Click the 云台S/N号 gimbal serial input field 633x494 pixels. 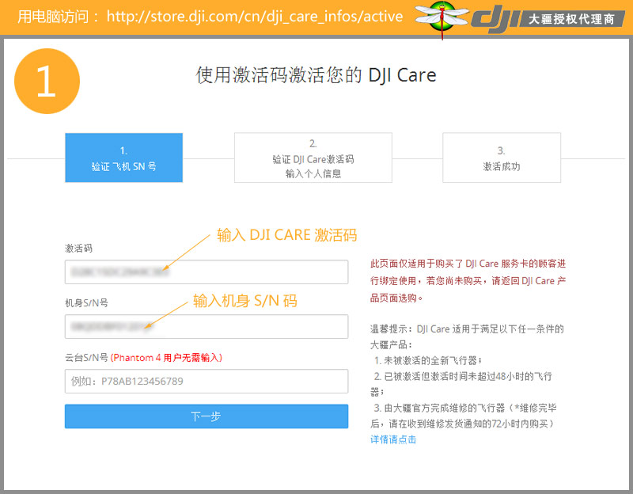click(x=207, y=381)
